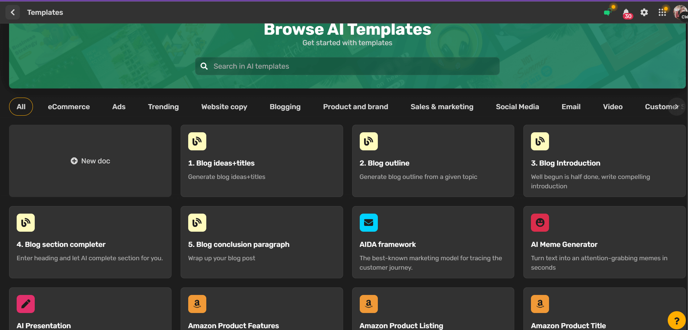
Task: Select the Website copy tab
Action: 224,107
